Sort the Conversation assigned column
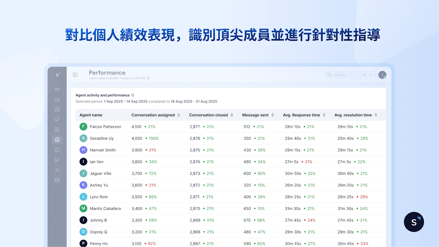 [x=179, y=115]
